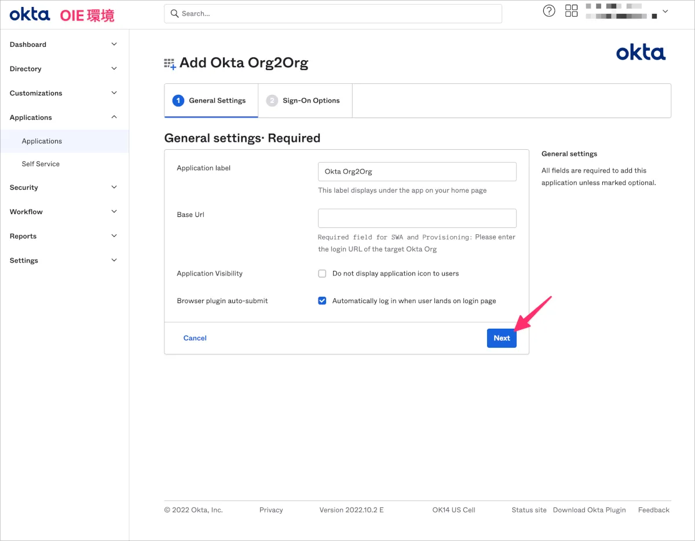Open the Download Okta Plugin link
The image size is (695, 541).
coord(589,510)
